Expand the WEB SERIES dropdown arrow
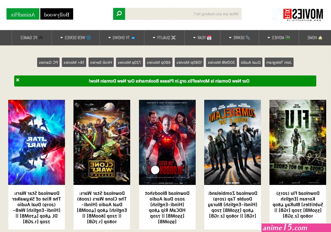This screenshot has height=232, width=331. tap(62, 38)
